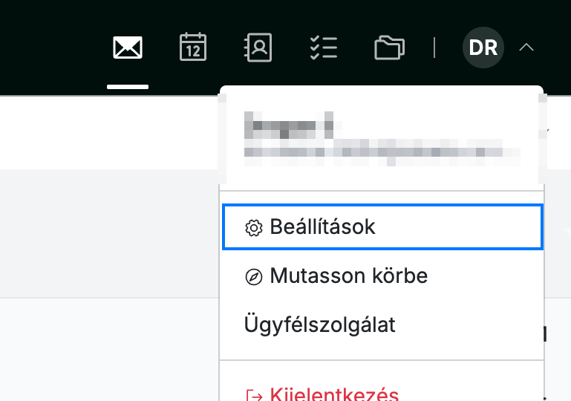Viewport: 571px width, 401px height.
Task: Click the gear icon beside Beállítások
Action: coord(254,228)
